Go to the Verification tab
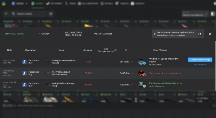Viewport: 216px width, 118px height. (x=103, y=34)
